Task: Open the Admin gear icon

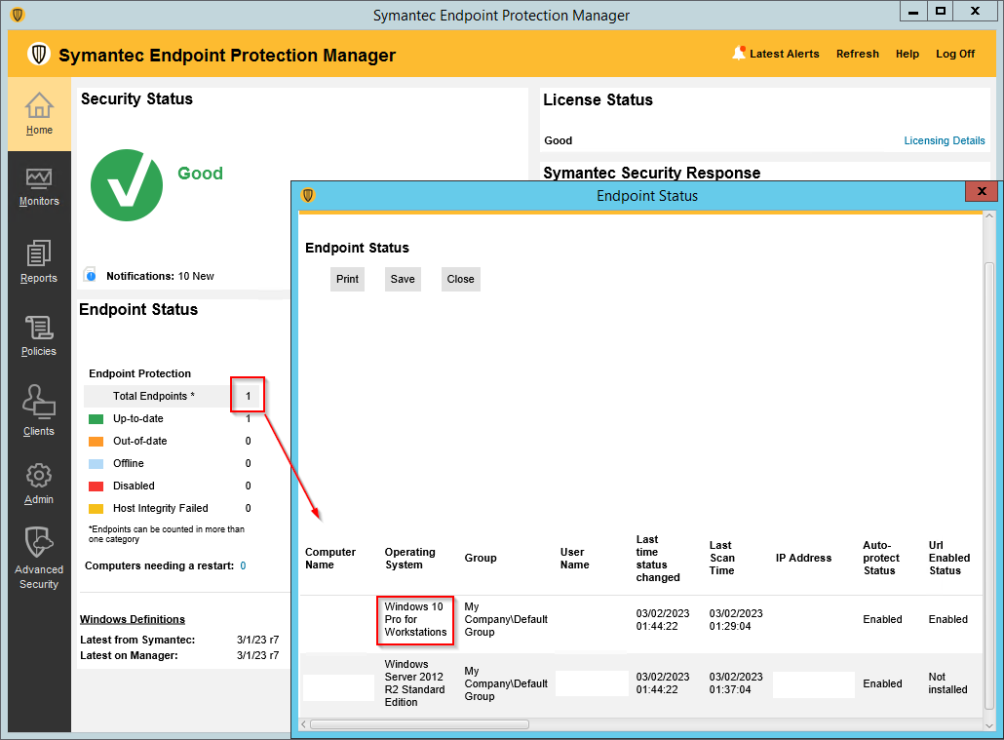Action: pos(39,476)
